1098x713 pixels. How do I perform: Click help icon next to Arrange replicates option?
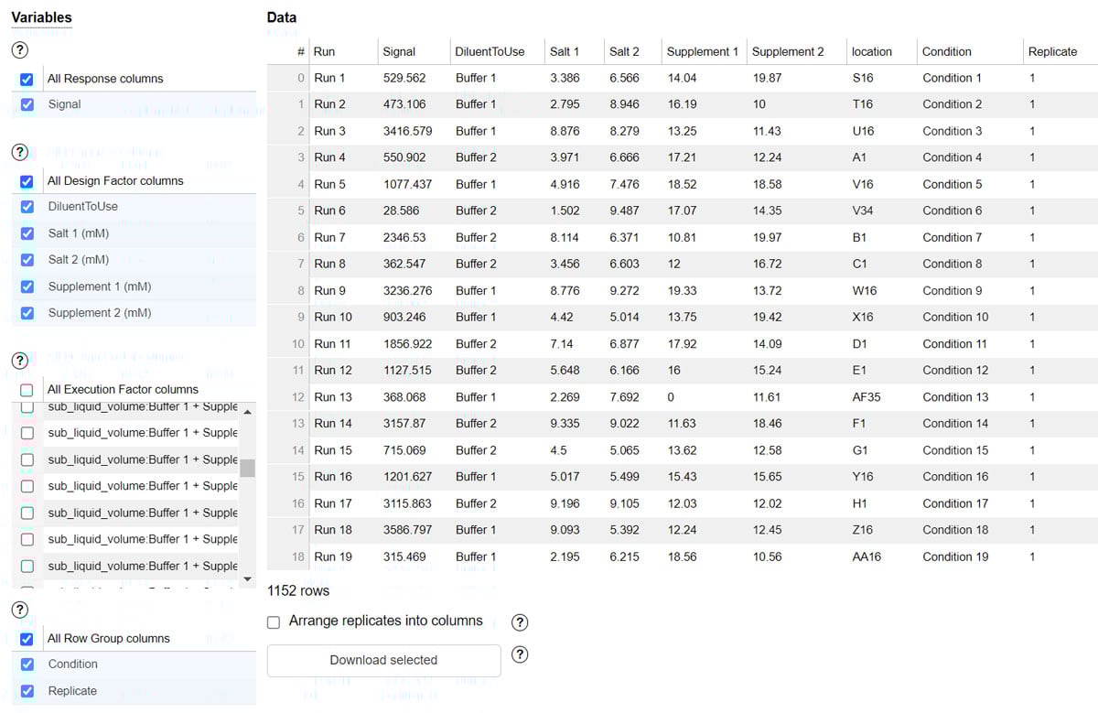519,622
